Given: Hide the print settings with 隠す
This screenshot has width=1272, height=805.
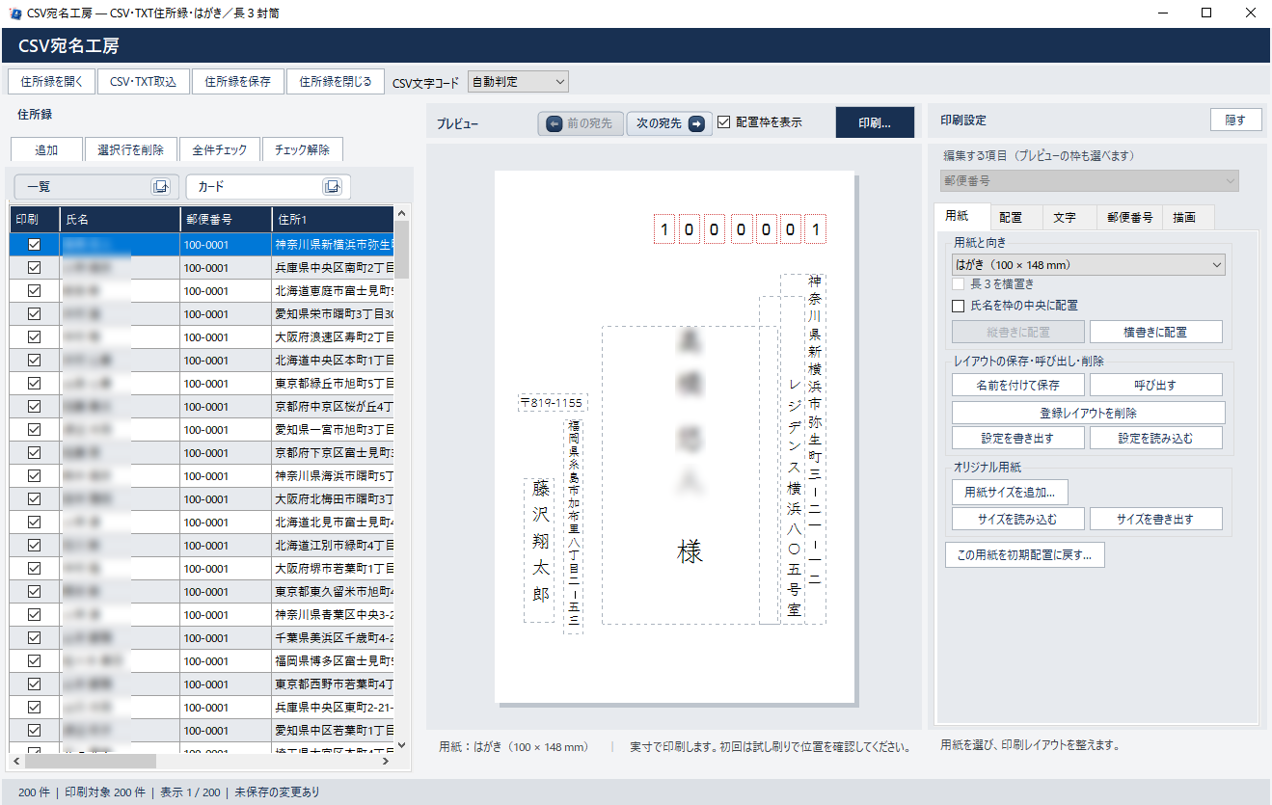Looking at the screenshot, I should point(1235,120).
